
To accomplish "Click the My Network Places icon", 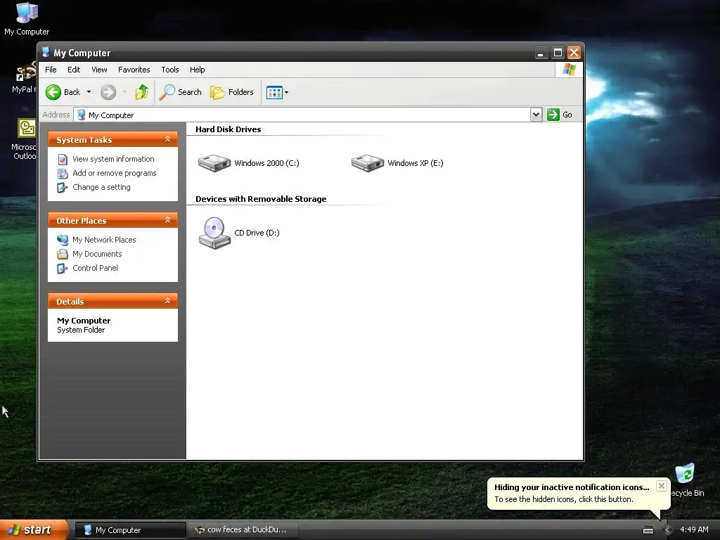I will 63,240.
